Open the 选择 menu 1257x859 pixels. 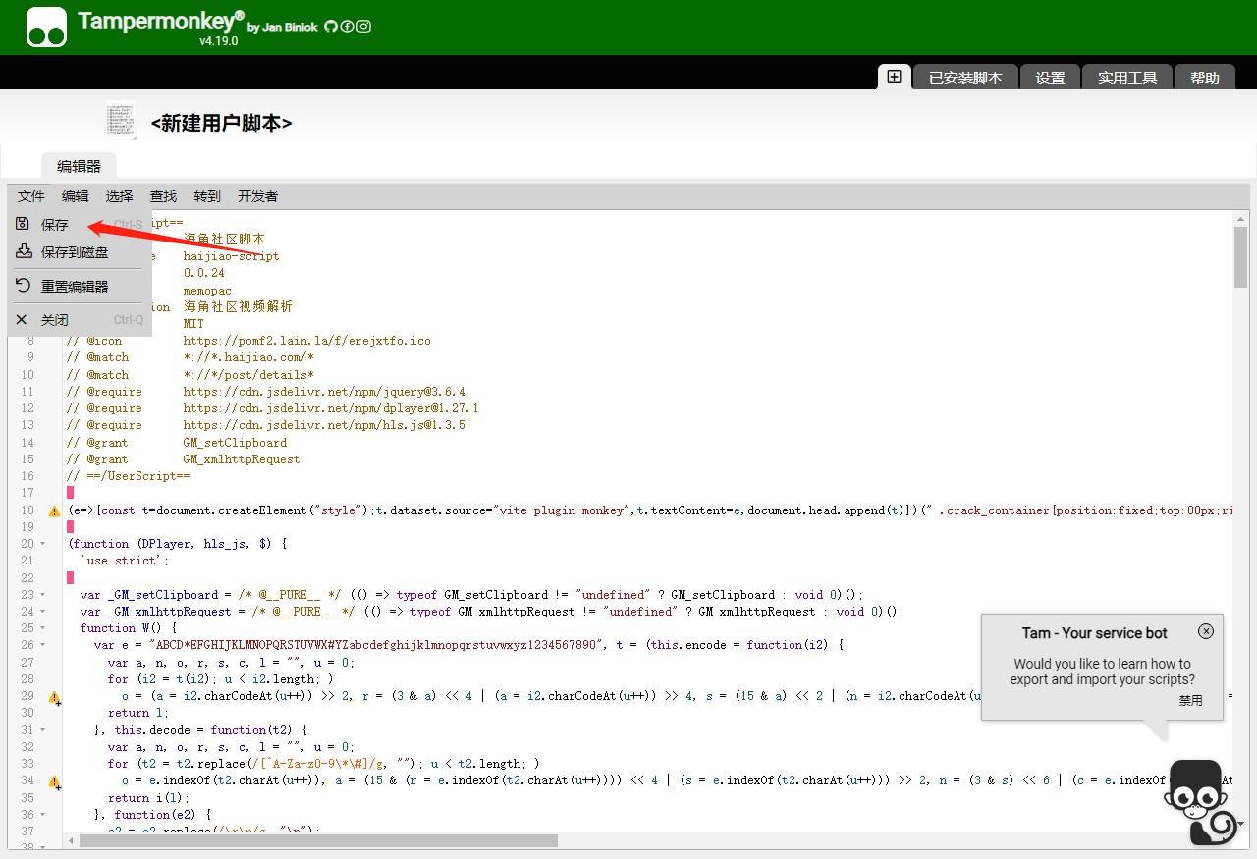(x=119, y=196)
